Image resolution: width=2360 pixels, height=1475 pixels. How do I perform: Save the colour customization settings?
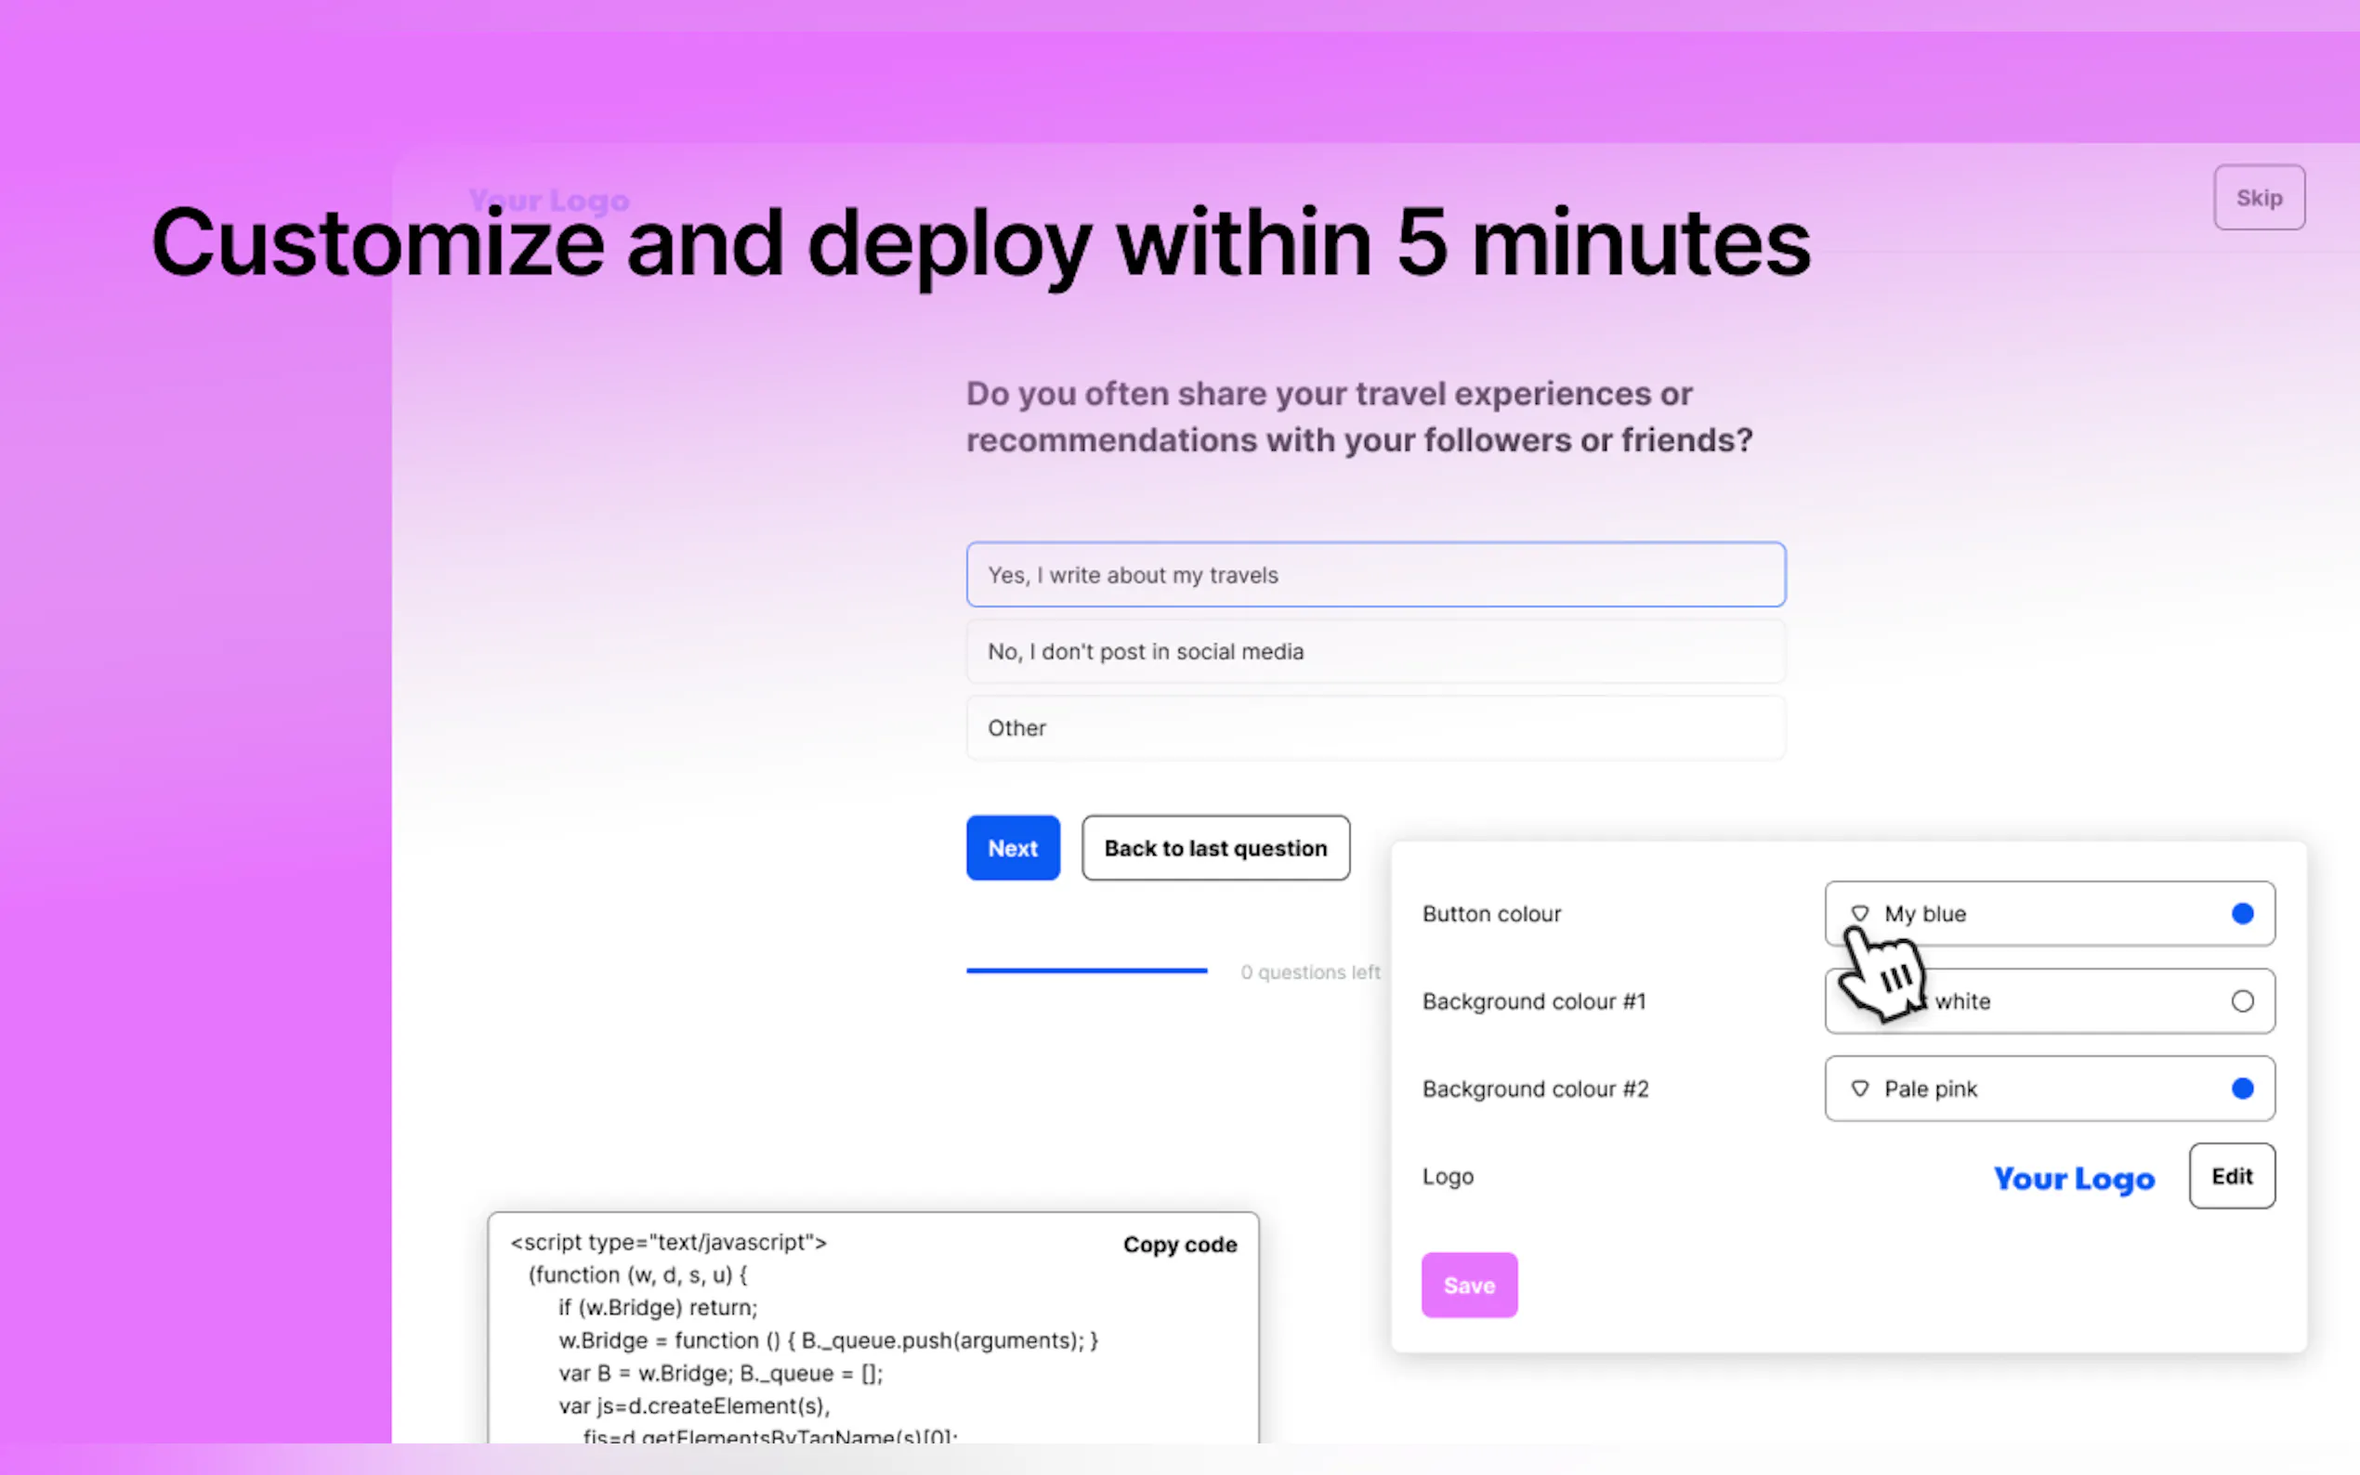tap(1468, 1285)
